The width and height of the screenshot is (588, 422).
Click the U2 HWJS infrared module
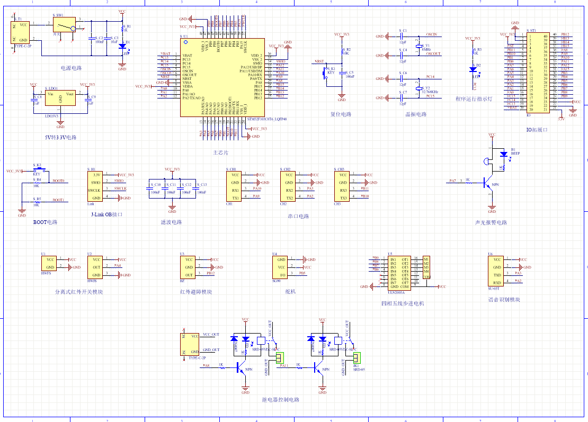(95, 267)
